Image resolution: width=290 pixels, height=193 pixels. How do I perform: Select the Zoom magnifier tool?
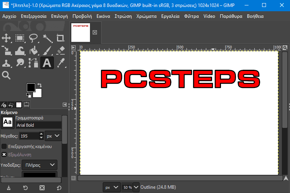(6, 76)
